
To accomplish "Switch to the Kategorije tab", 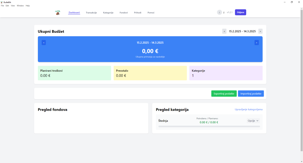I will click(x=108, y=13).
